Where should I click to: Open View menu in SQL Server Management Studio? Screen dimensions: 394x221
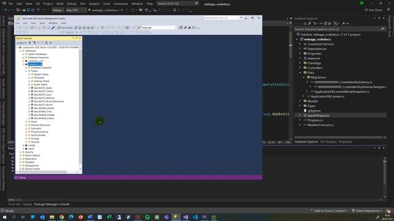pos(33,23)
